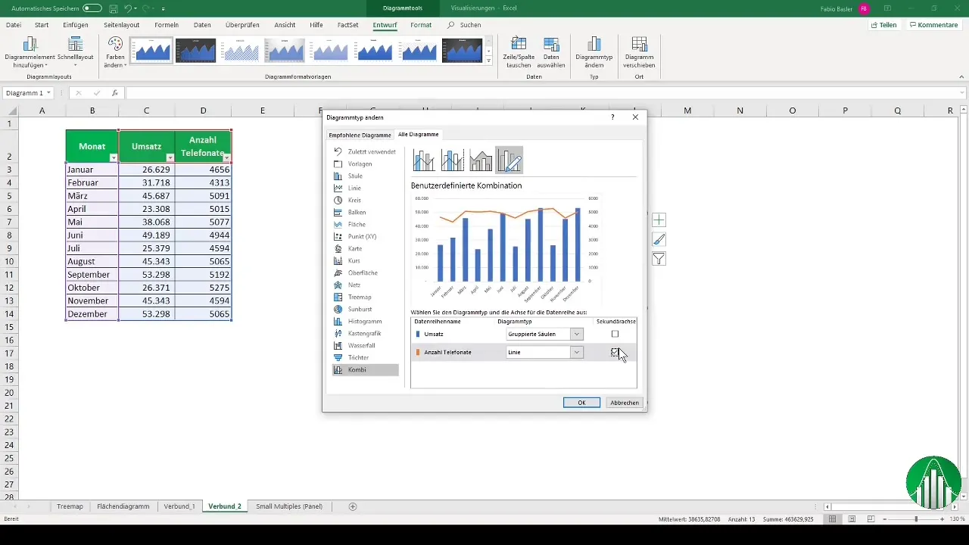The width and height of the screenshot is (969, 545).
Task: Open Anzahl Telefonate column filter dropdown
Action: pyautogui.click(x=226, y=157)
